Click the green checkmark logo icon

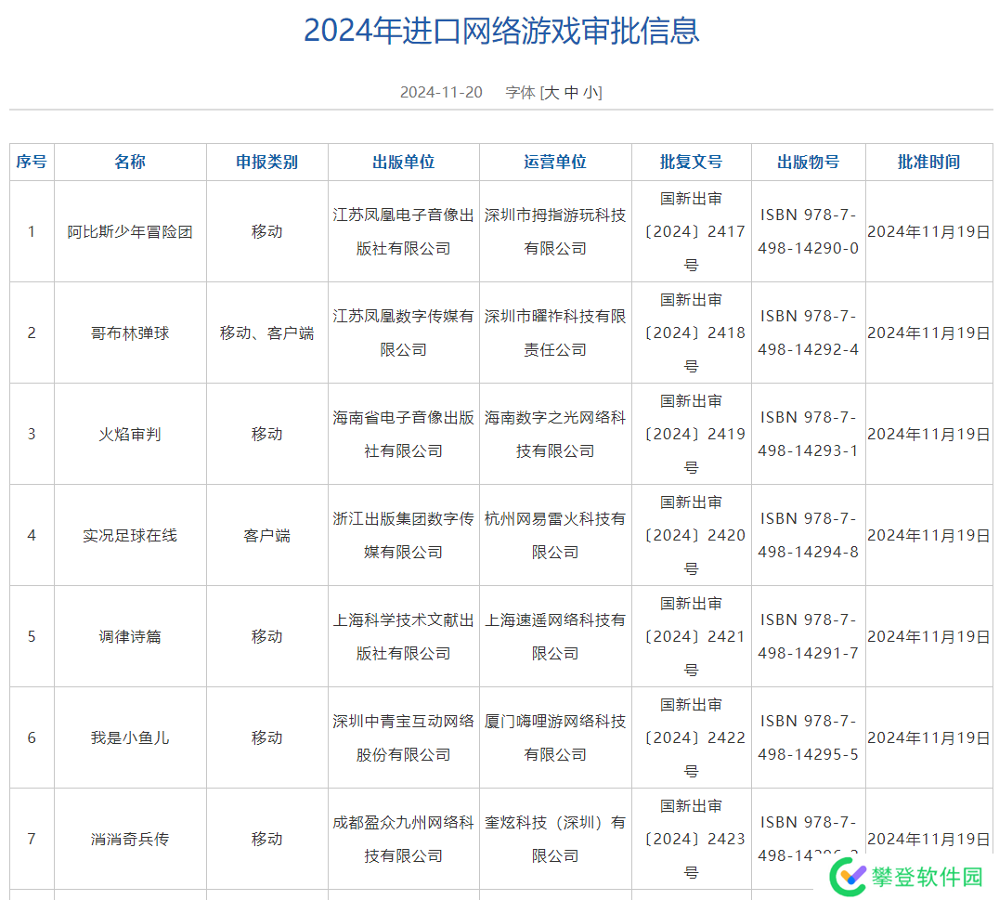click(848, 875)
